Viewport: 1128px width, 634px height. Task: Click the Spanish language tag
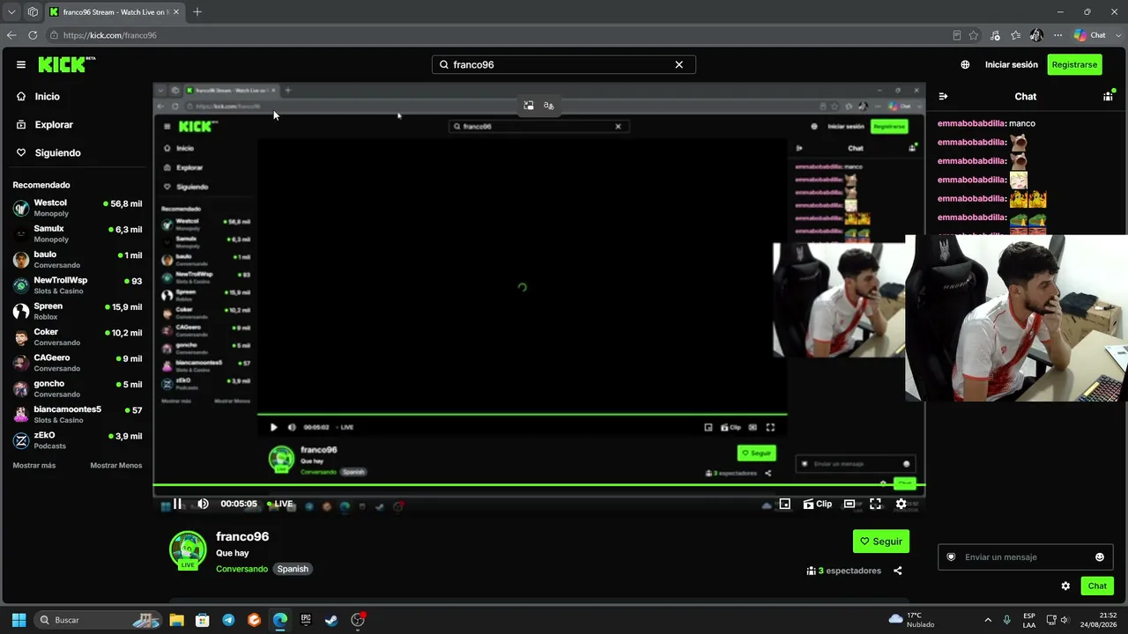[293, 569]
